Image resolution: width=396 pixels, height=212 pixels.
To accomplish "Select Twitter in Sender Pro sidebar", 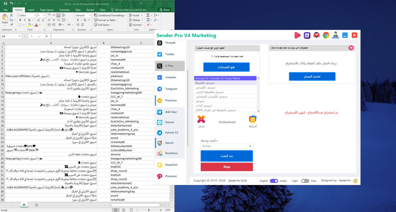I will click(170, 54).
